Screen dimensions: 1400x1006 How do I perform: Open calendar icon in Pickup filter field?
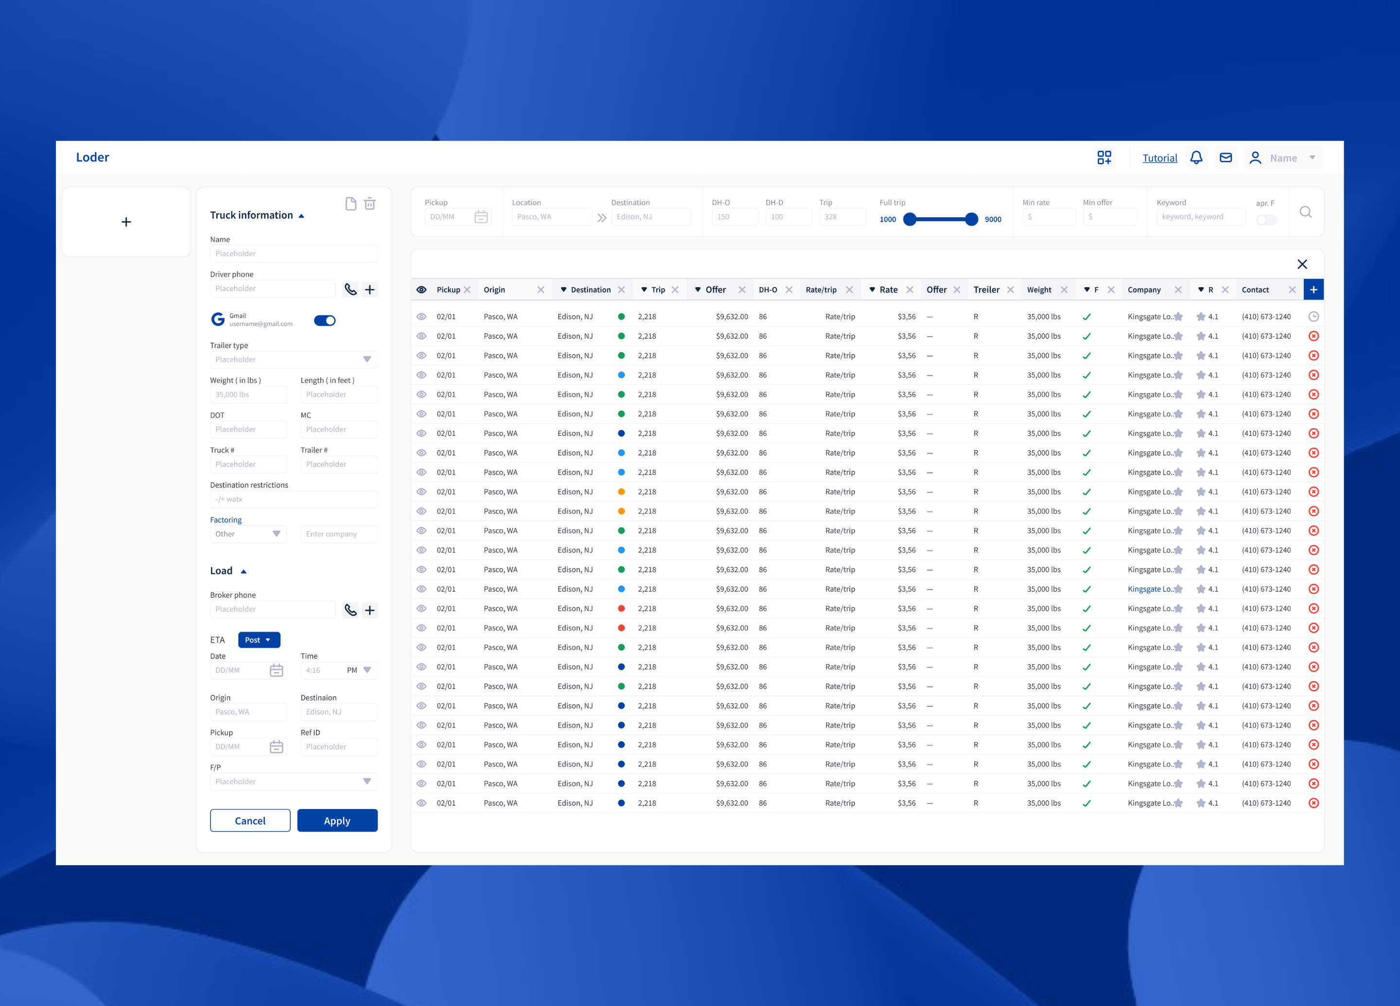click(481, 217)
